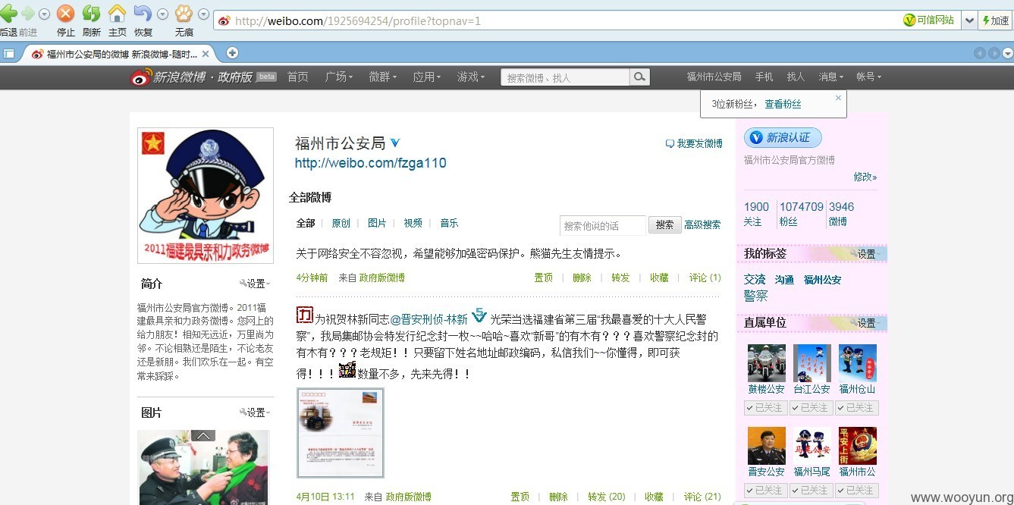The width and height of the screenshot is (1014, 505).
Task: Click the 鼓楼公安 avatar icon
Action: [x=767, y=363]
